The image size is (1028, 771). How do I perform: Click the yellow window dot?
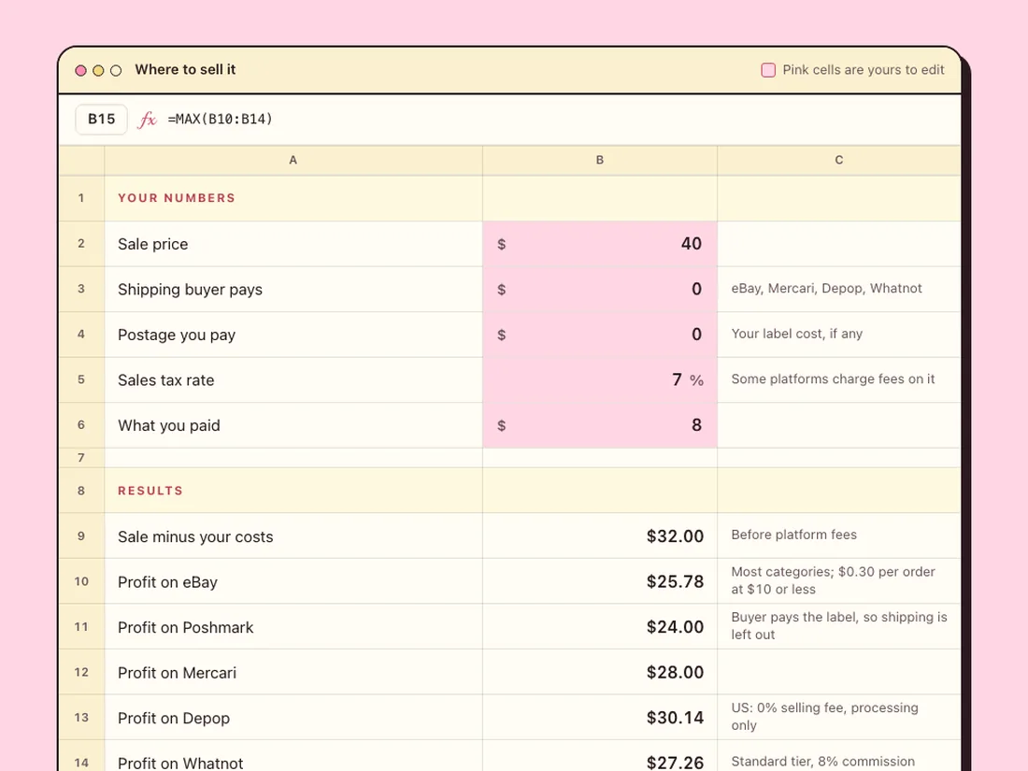pyautogui.click(x=98, y=70)
